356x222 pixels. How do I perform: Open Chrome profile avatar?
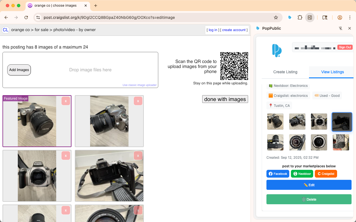click(x=340, y=17)
